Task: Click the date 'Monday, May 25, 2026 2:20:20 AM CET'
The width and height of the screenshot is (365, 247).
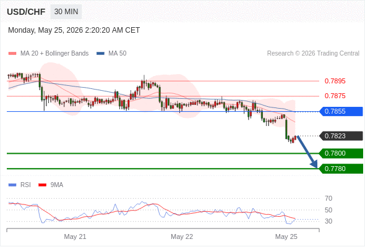Action: click(x=74, y=30)
